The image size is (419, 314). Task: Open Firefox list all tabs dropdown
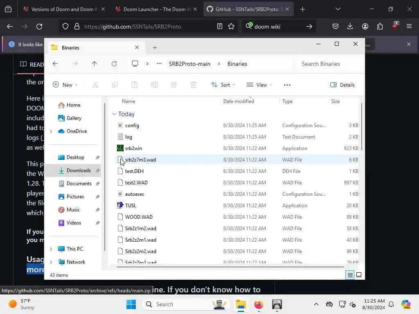tap(338, 9)
